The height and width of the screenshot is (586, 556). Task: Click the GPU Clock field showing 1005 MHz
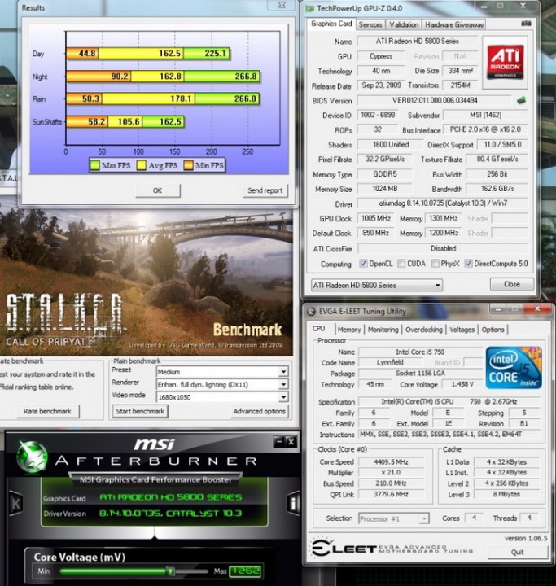pyautogui.click(x=376, y=218)
